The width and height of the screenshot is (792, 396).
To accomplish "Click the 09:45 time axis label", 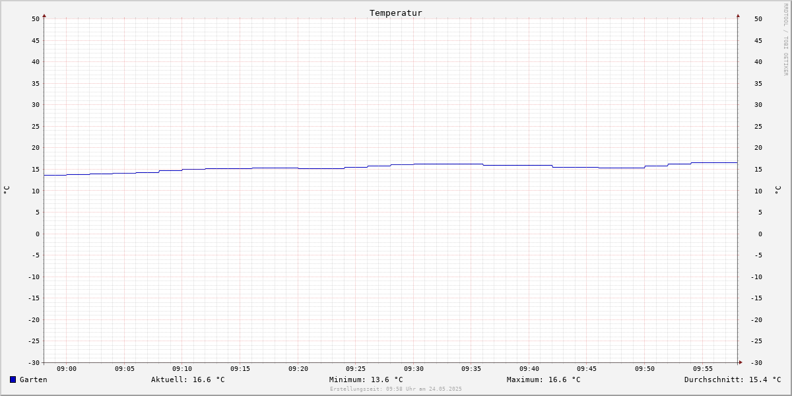I will tap(587, 369).
